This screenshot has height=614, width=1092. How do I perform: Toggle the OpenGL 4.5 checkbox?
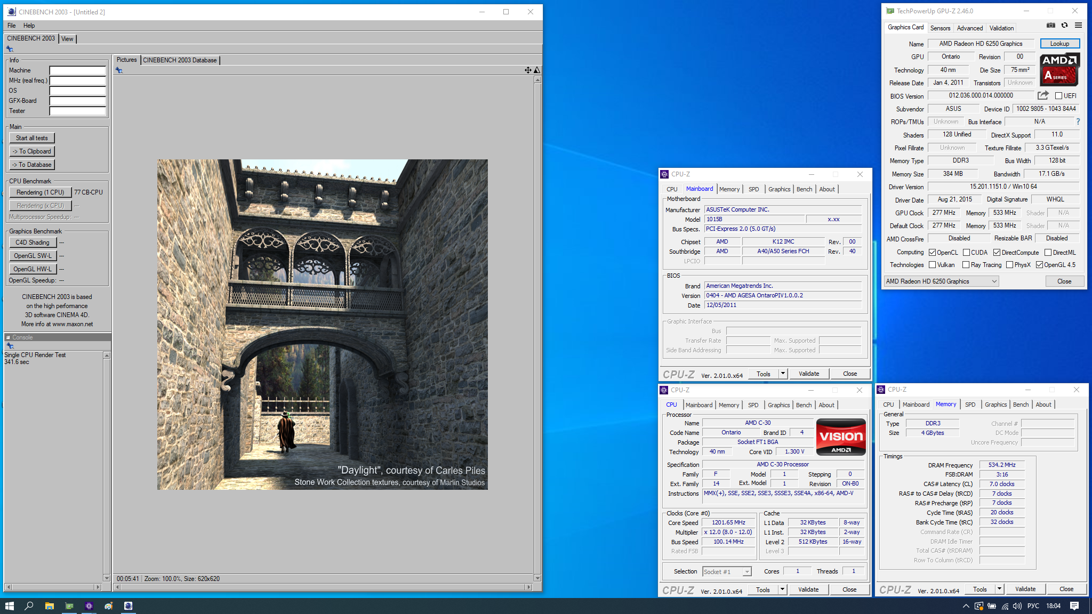point(1039,265)
